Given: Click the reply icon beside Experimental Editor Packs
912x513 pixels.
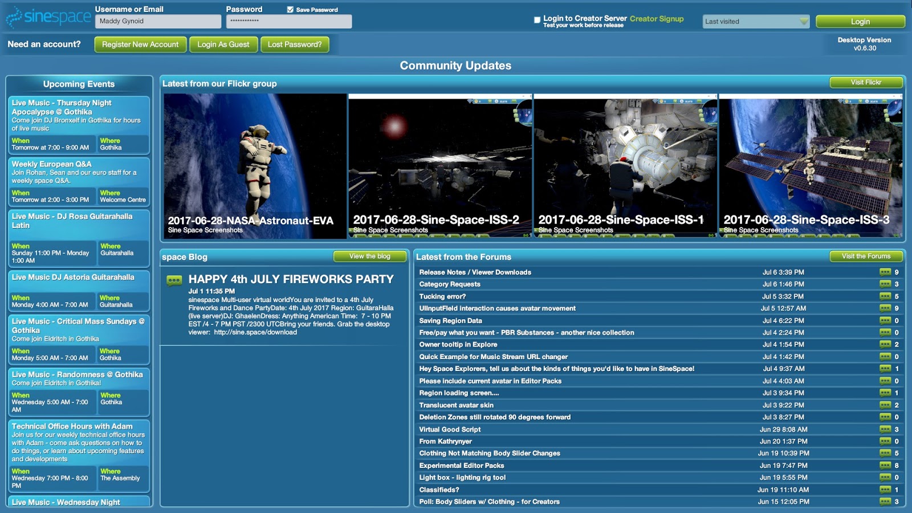Looking at the screenshot, I should tap(886, 465).
